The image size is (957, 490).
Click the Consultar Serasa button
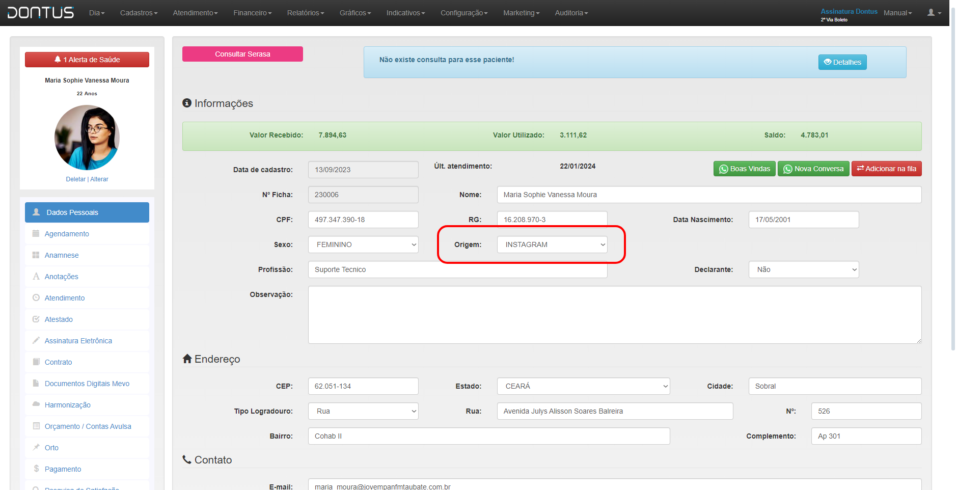(242, 54)
